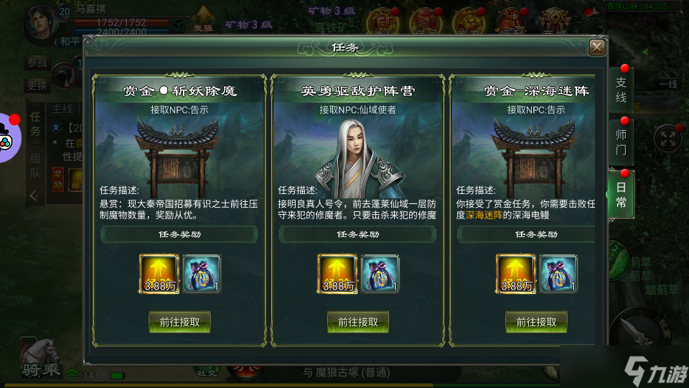Accept the 斩妖除魔 bounty via 前往接取
This screenshot has height=388, width=689.
coord(179,322)
